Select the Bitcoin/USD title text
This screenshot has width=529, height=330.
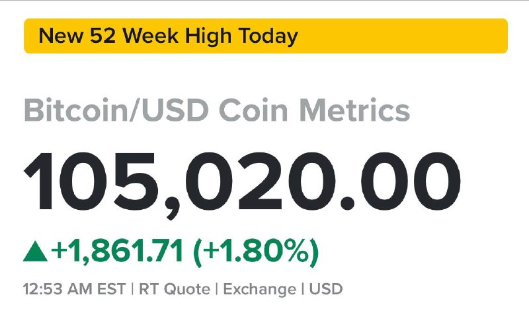click(116, 110)
